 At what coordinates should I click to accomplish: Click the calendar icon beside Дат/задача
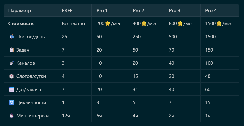pyautogui.click(x=11, y=89)
